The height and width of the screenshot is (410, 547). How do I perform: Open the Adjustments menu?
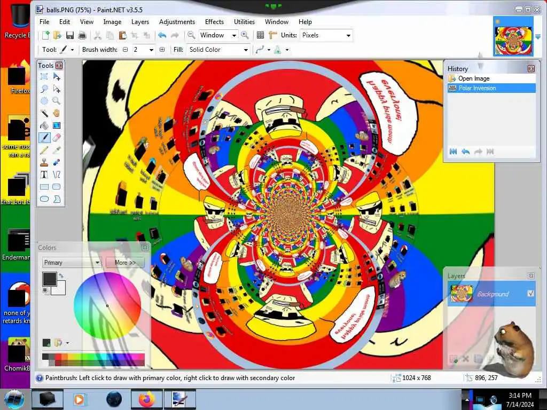177,21
